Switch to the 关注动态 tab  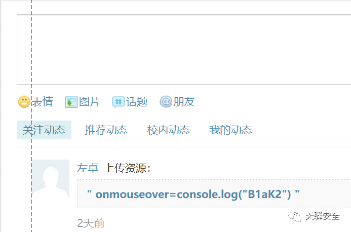point(44,130)
